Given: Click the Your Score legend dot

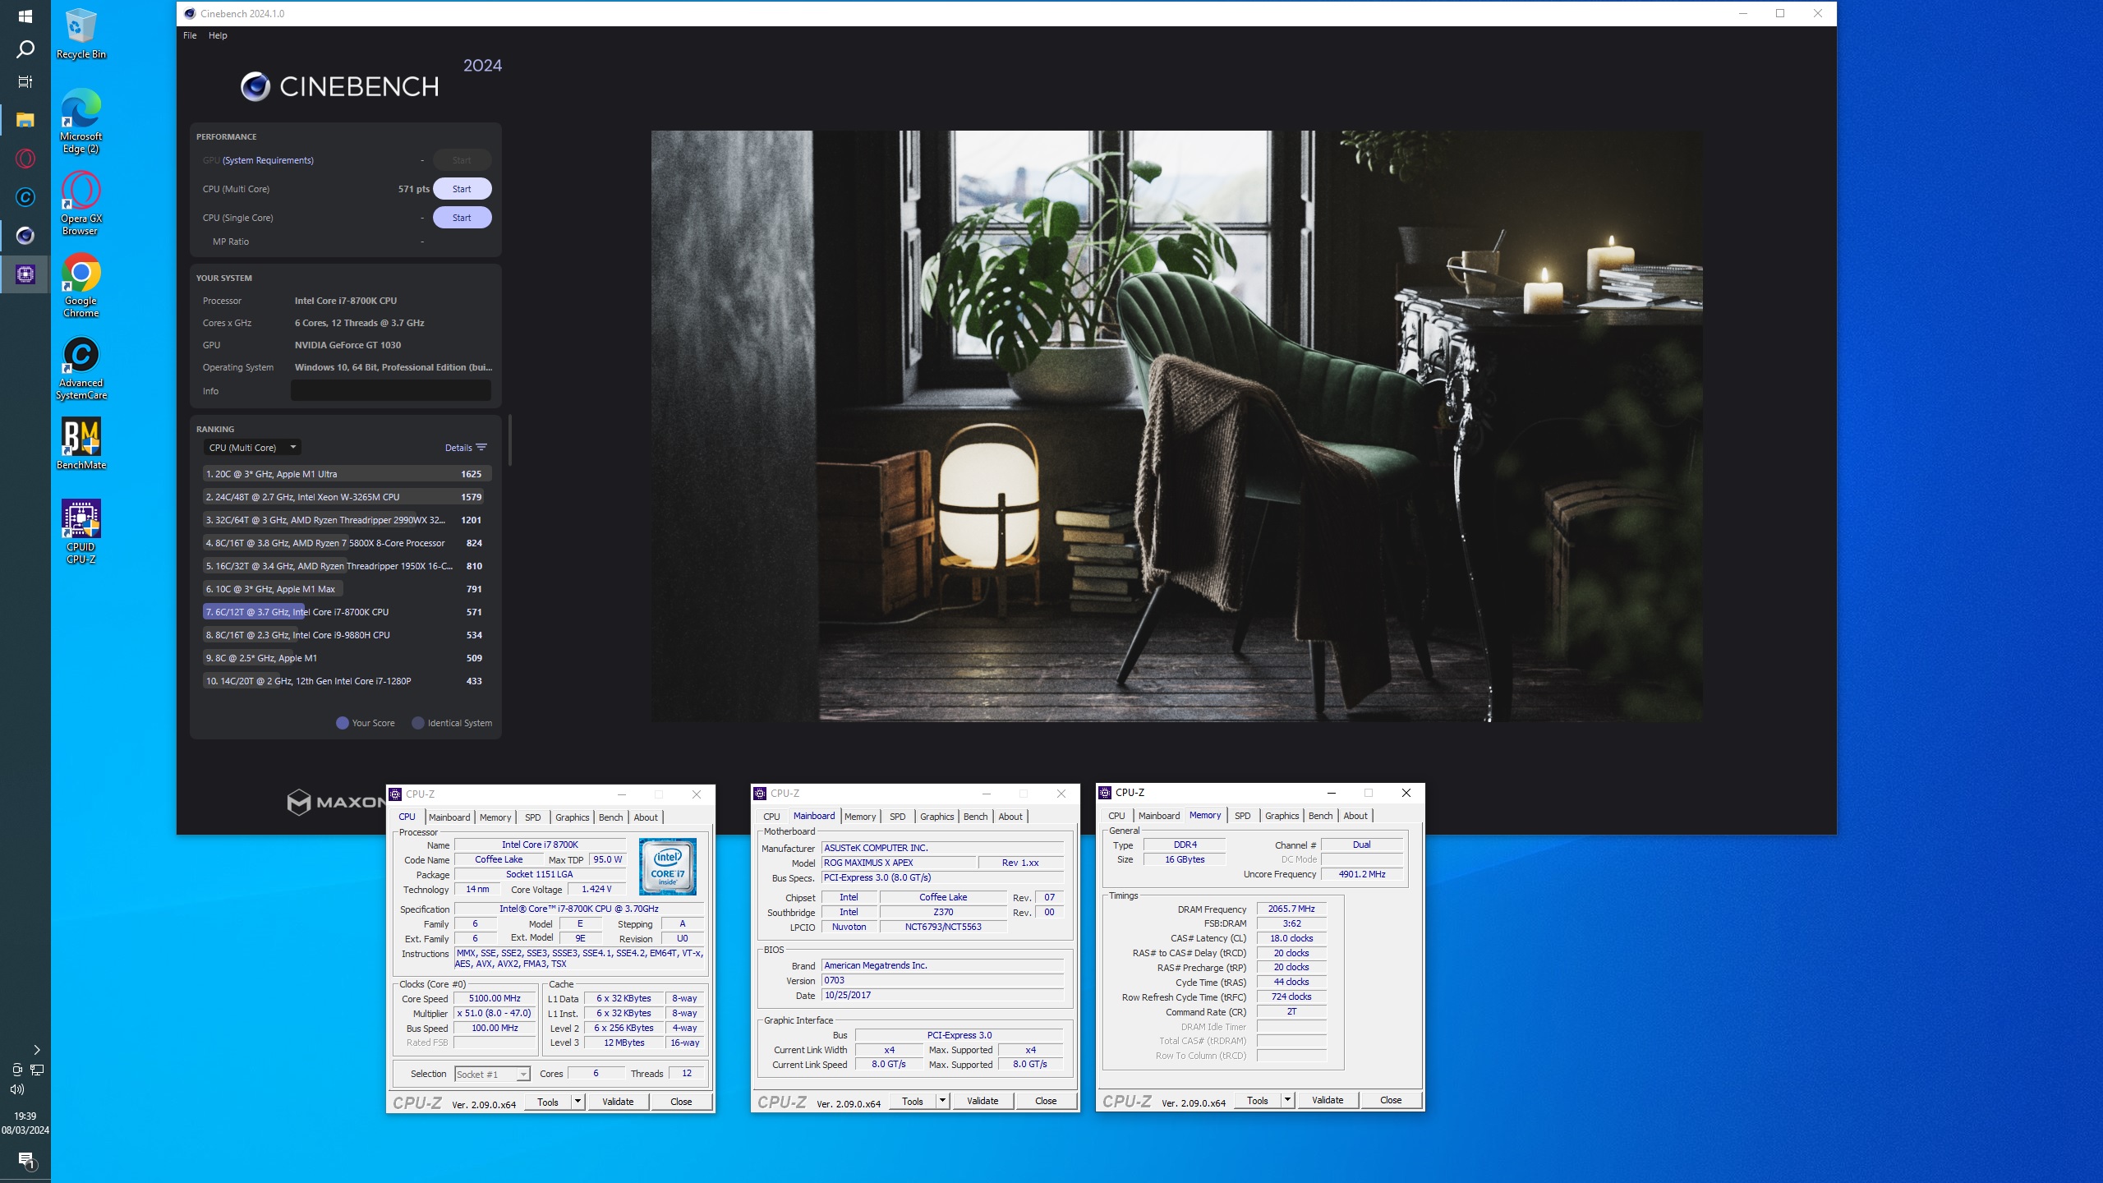Looking at the screenshot, I should click(x=343, y=723).
